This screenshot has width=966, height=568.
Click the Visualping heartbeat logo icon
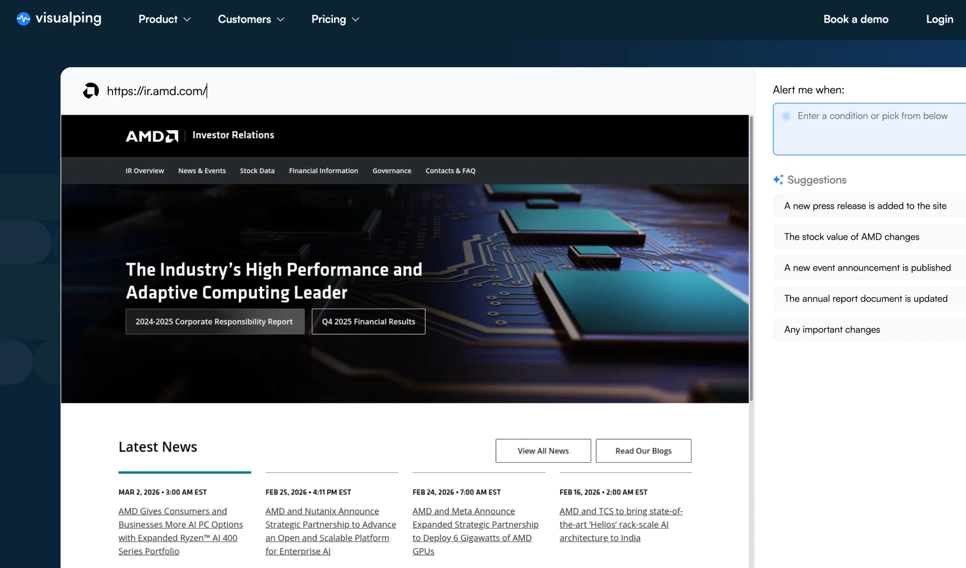point(23,19)
